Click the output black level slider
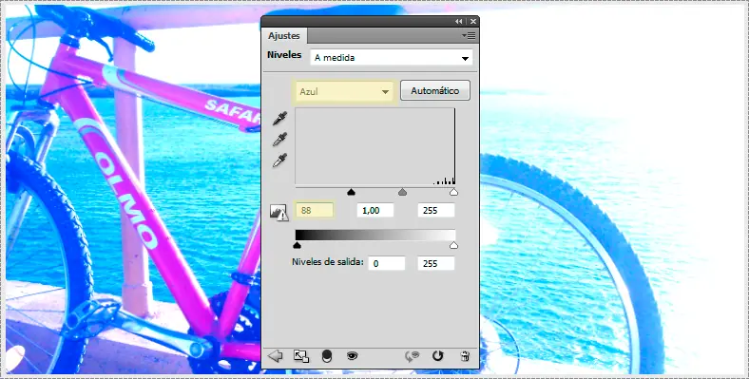Image resolution: width=749 pixels, height=379 pixels. tap(297, 245)
